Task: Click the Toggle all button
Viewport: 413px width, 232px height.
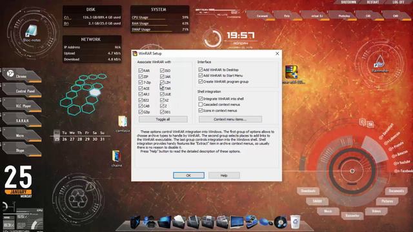Action: coord(163,119)
